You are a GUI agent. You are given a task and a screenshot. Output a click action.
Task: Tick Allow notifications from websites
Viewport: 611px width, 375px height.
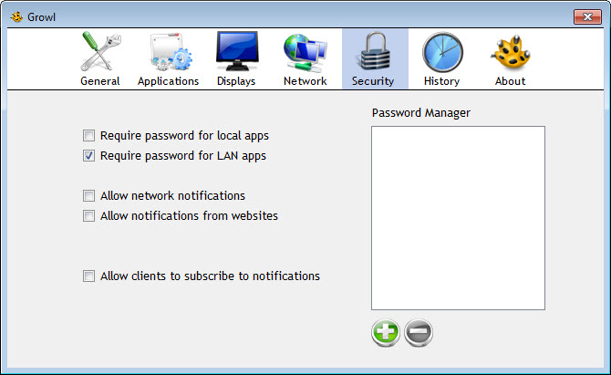88,216
